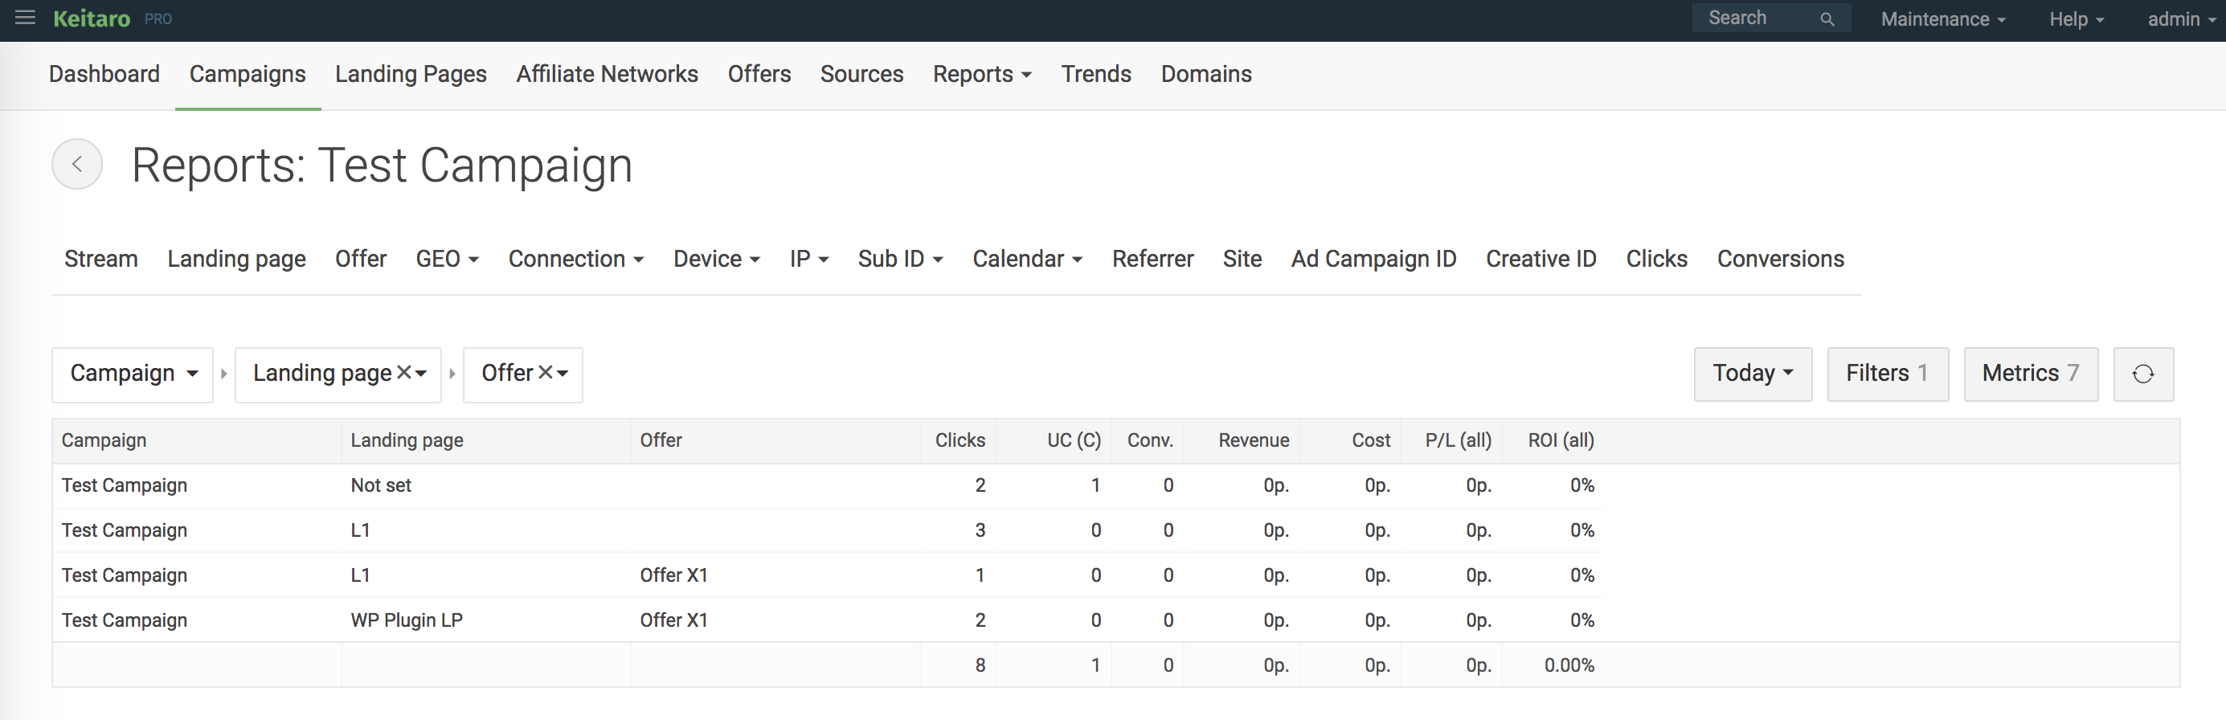Open Offer grouping dropdown caret
Image resolution: width=2226 pixels, height=720 pixels.
[x=563, y=374]
